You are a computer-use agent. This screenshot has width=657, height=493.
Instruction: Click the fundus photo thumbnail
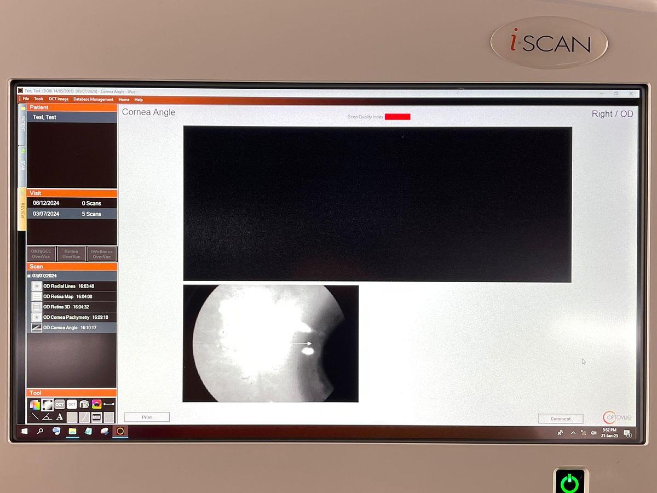tap(271, 343)
